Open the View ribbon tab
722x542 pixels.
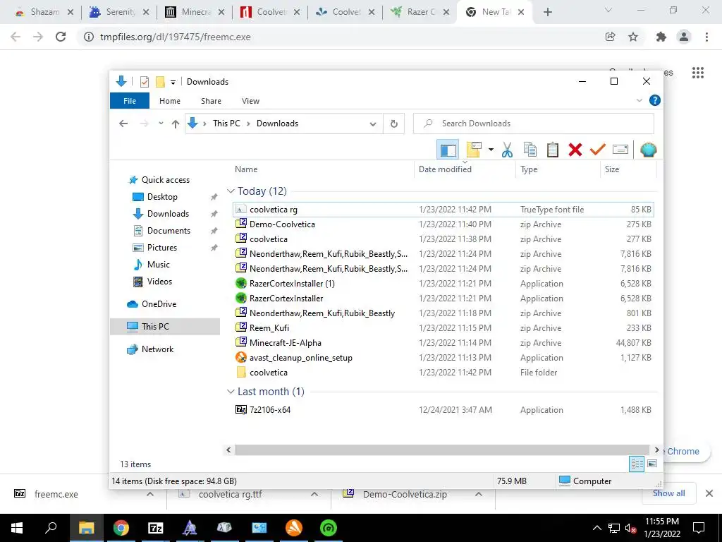click(x=250, y=101)
